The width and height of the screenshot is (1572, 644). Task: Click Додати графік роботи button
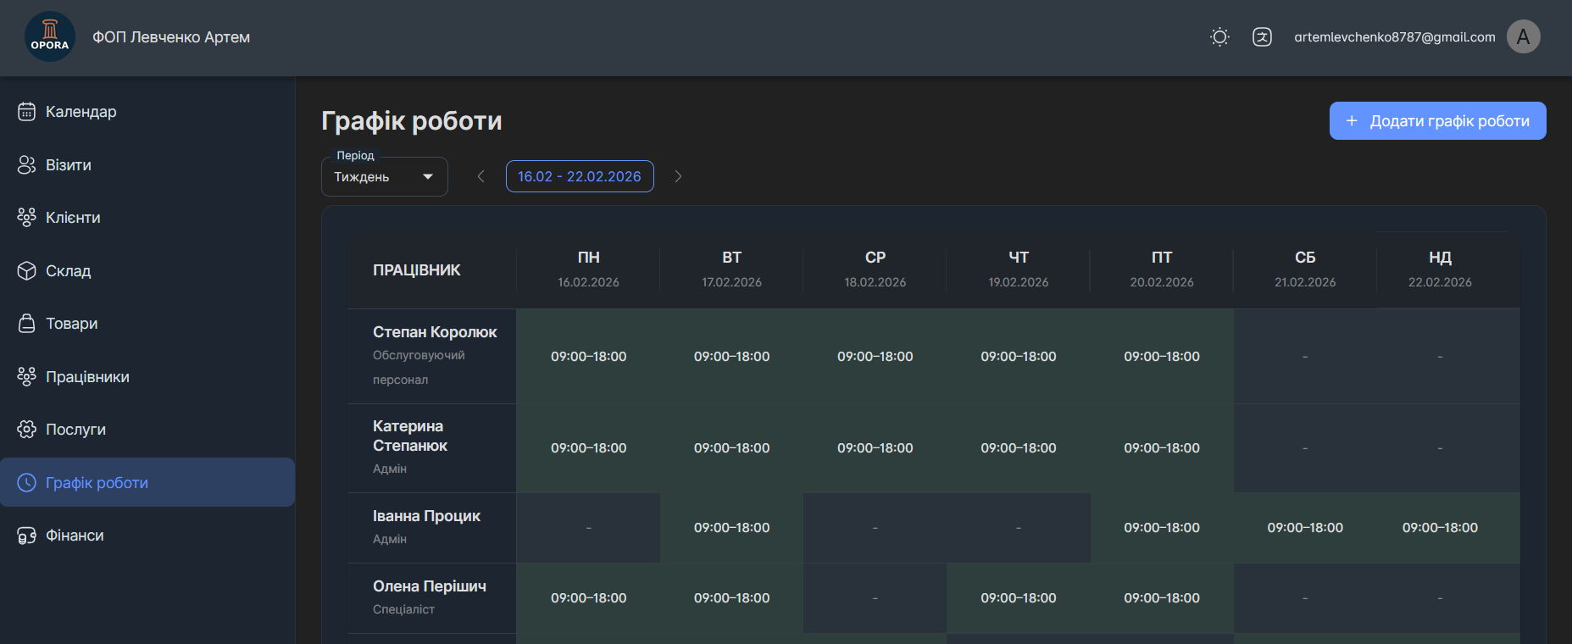1437,121
